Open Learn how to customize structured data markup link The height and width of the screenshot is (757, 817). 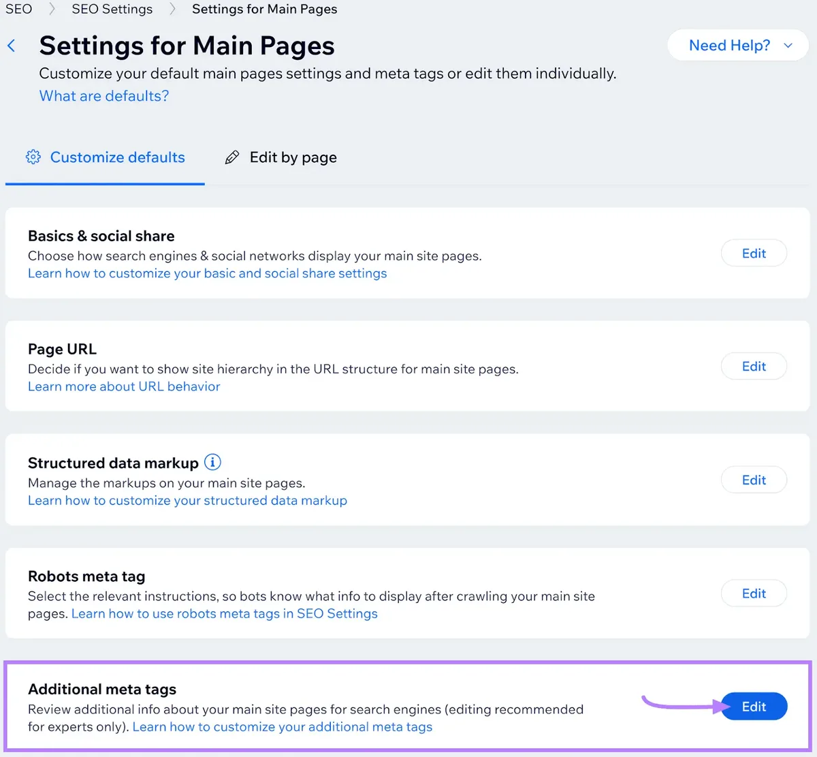tap(187, 500)
